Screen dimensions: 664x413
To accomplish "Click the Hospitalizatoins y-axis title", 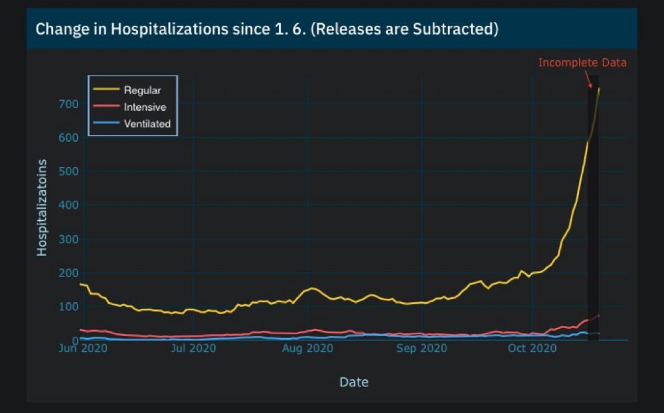I will 42,207.
